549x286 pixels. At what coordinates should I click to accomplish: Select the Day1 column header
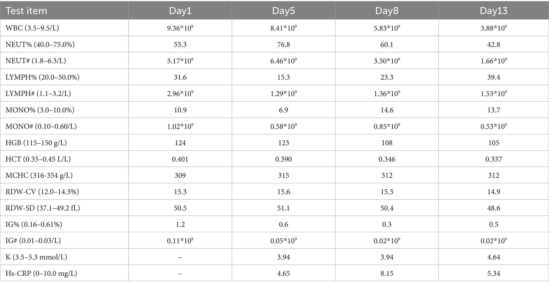(180, 11)
